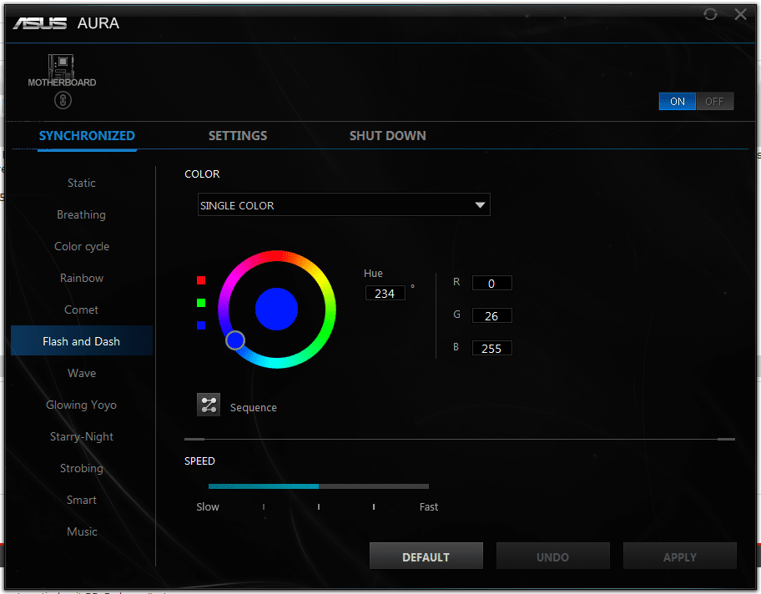Click the UNDO button

pyautogui.click(x=552, y=556)
